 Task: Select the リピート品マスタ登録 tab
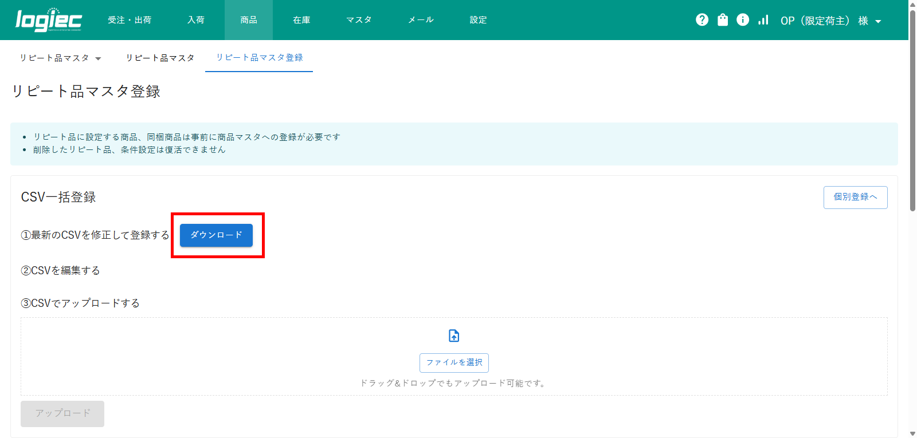[x=259, y=58]
